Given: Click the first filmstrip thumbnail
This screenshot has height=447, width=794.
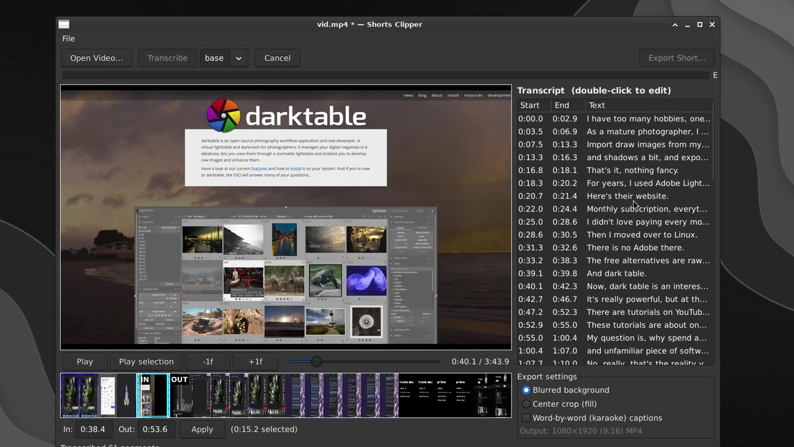Looking at the screenshot, I should click(x=70, y=395).
